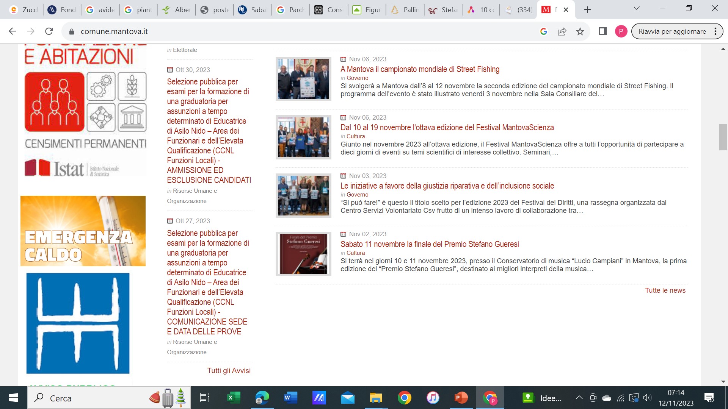The image size is (728, 409).
Task: Open Word from the taskbar
Action: click(x=290, y=398)
